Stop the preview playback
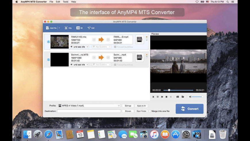Screen dimensions: 250x141 pyautogui.click(x=166, y=97)
